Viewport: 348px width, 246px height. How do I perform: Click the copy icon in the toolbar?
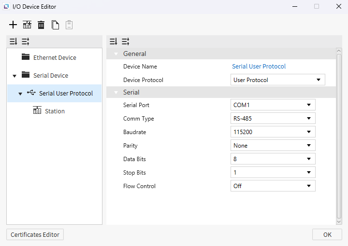56,25
